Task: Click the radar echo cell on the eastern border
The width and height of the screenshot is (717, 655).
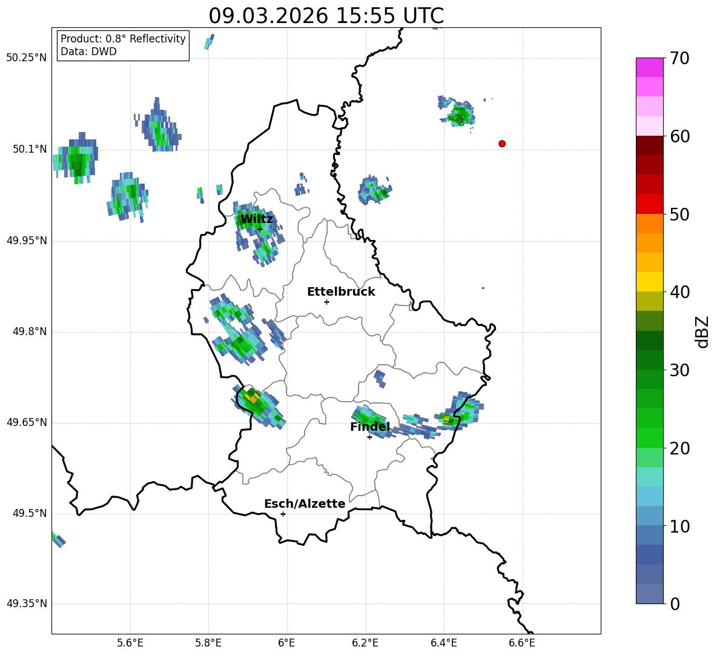Action: pos(459,411)
